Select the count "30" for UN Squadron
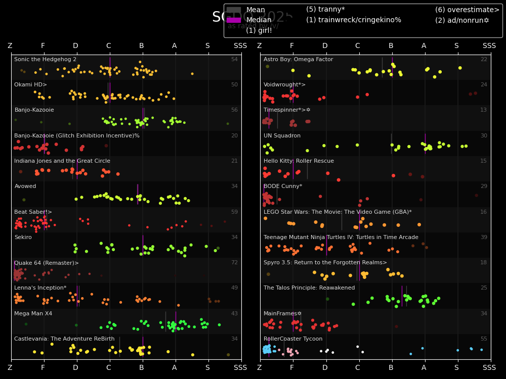The height and width of the screenshot is (379, 506). (484, 135)
